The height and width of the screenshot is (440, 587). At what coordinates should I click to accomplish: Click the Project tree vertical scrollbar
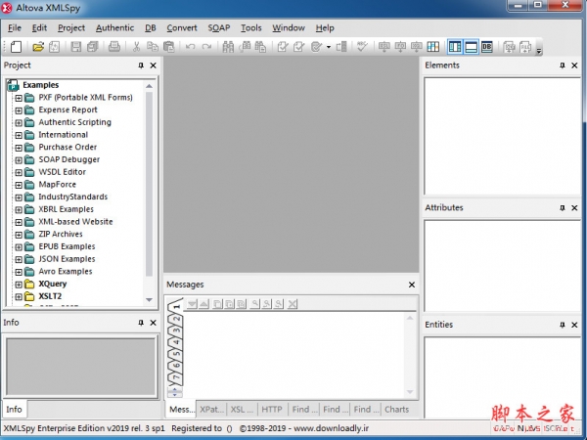pos(149,176)
